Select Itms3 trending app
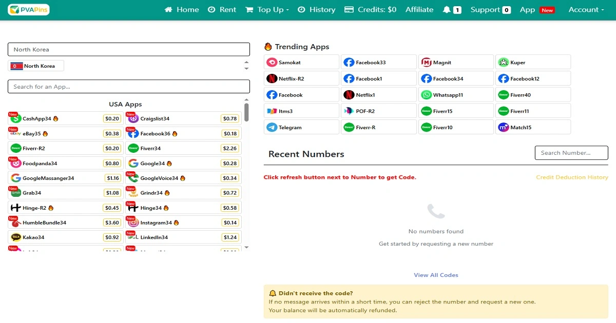This screenshot has width=616, height=323. (301, 111)
